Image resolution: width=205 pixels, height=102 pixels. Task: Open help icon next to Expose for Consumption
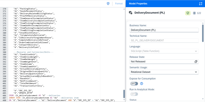[141, 84]
